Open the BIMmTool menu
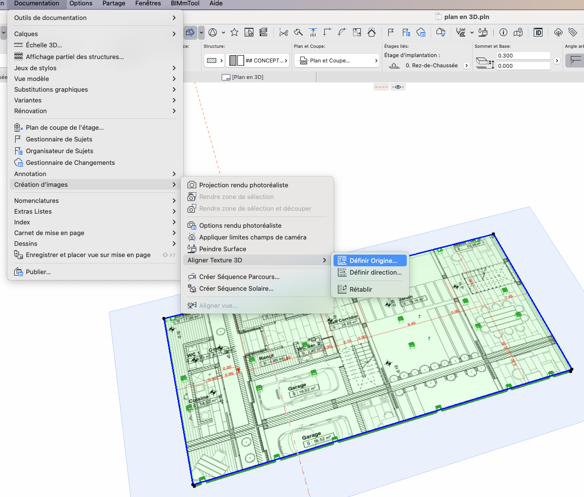This screenshot has height=497, width=584. tap(185, 3)
